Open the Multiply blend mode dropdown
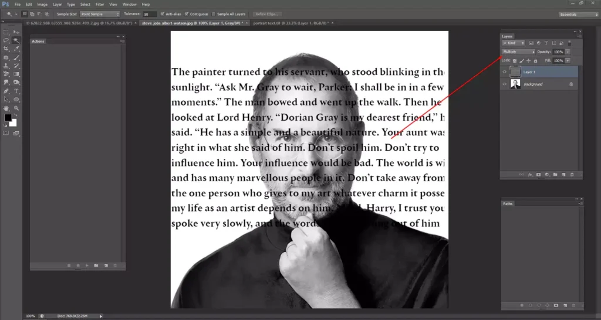601x320 pixels. (518, 52)
